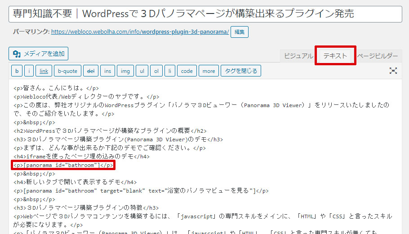Click into the post title field
The width and height of the screenshot is (409, 234).
(x=205, y=14)
